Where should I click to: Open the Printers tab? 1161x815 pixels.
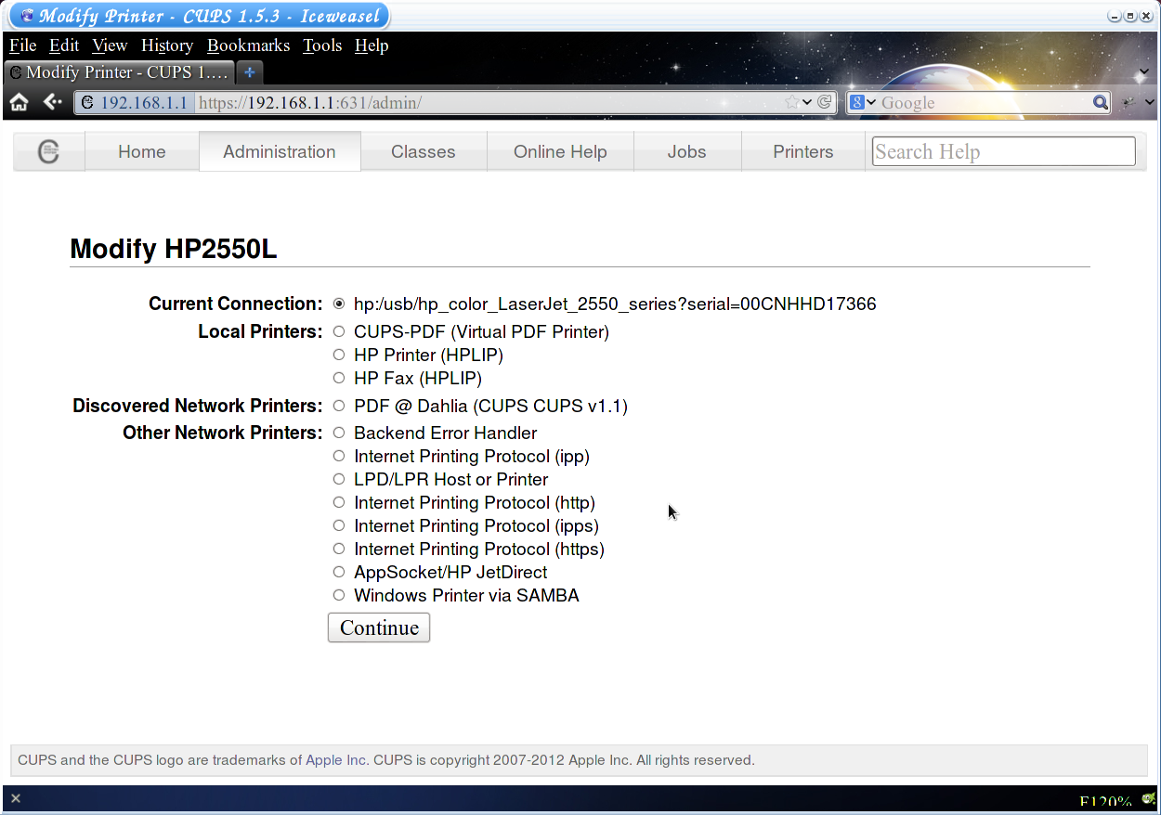803,151
